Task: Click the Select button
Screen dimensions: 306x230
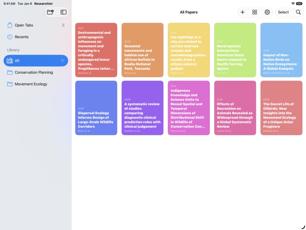Action: tap(283, 12)
